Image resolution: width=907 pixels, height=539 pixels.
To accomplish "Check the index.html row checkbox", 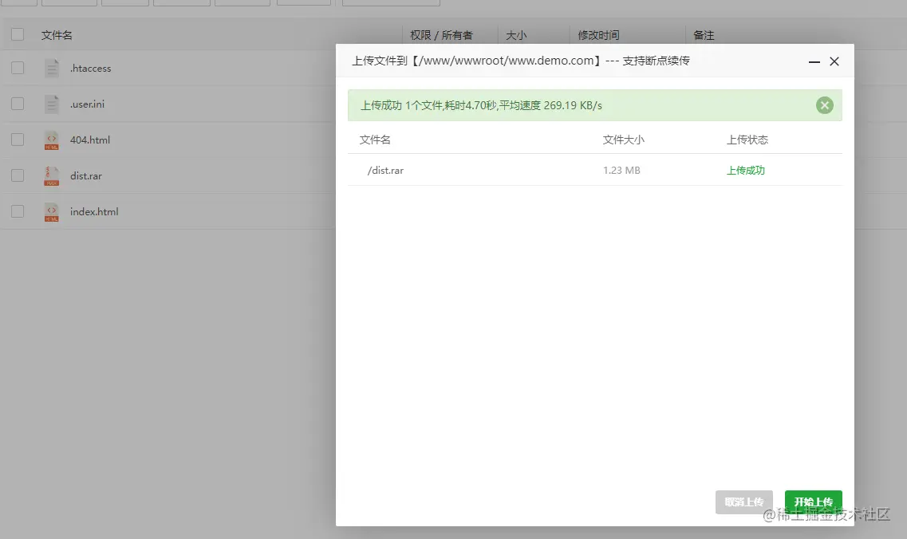I will click(x=18, y=211).
